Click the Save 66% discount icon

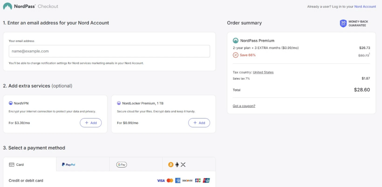pos(235,55)
